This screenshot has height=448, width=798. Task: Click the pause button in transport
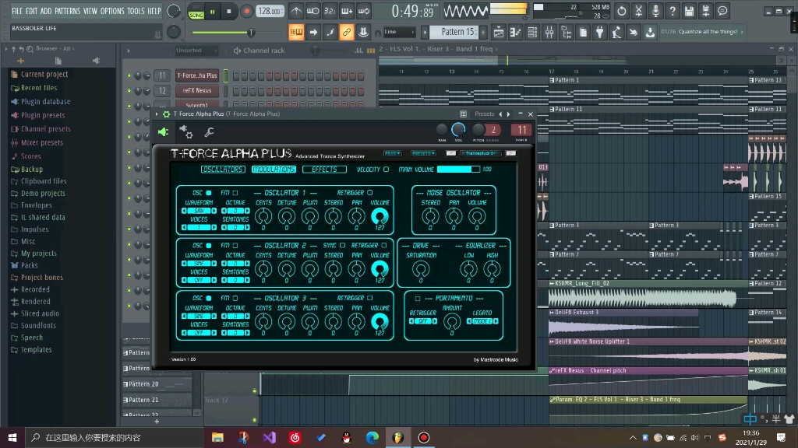(212, 11)
